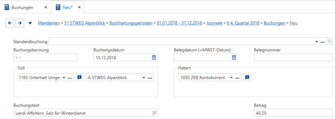Close the Neu* tab

point(79,8)
